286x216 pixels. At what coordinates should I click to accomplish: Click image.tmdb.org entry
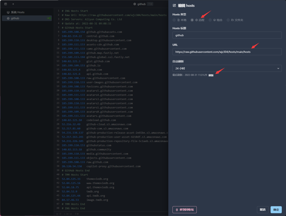pyautogui.click(x=97, y=200)
